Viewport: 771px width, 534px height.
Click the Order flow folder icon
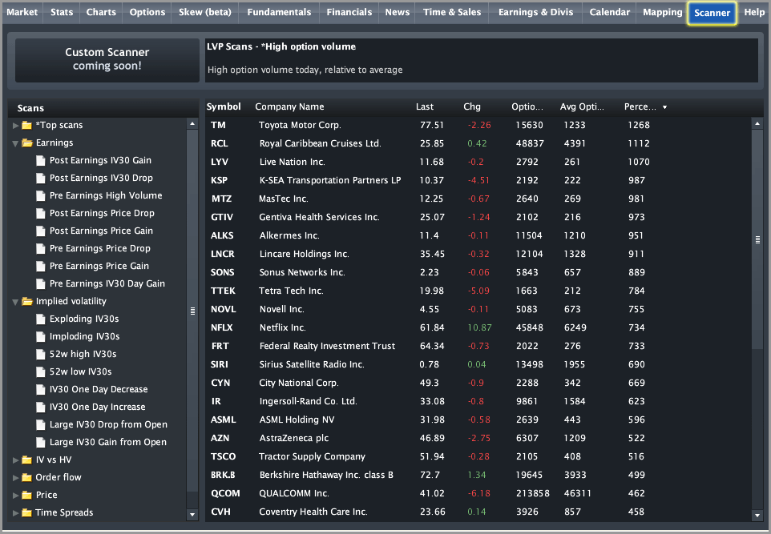pyautogui.click(x=27, y=477)
